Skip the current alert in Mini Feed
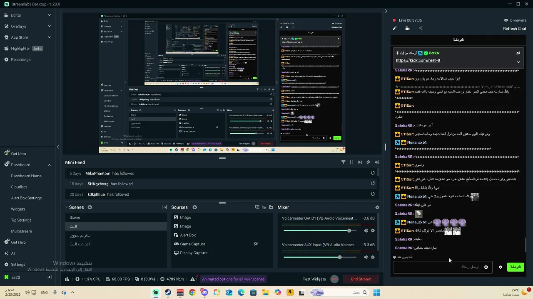The image size is (533, 299). coord(360,162)
